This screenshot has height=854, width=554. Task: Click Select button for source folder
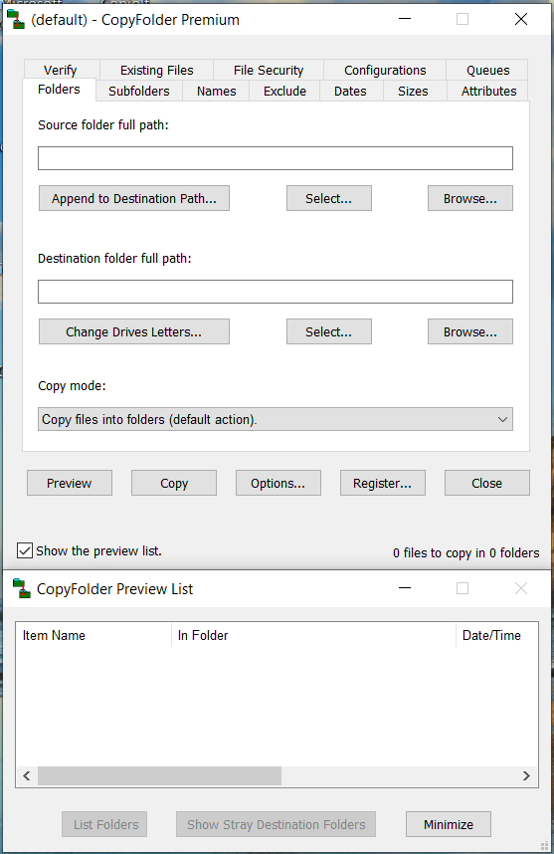[328, 198]
